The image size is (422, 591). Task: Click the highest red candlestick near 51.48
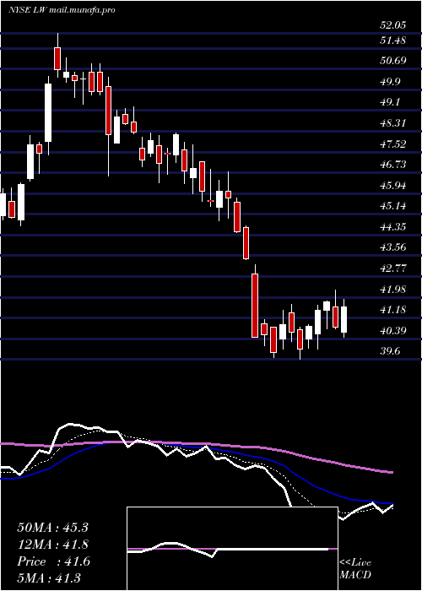point(57,58)
